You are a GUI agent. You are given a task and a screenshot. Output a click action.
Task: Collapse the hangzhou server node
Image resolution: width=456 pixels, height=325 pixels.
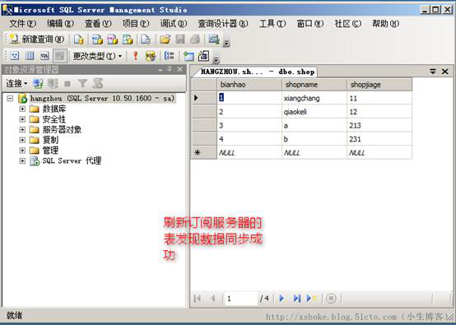click(10, 98)
